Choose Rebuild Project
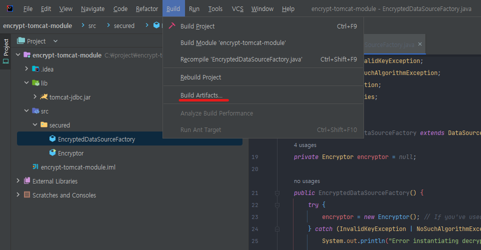Image resolution: width=481 pixels, height=250 pixels. tap(263, 77)
